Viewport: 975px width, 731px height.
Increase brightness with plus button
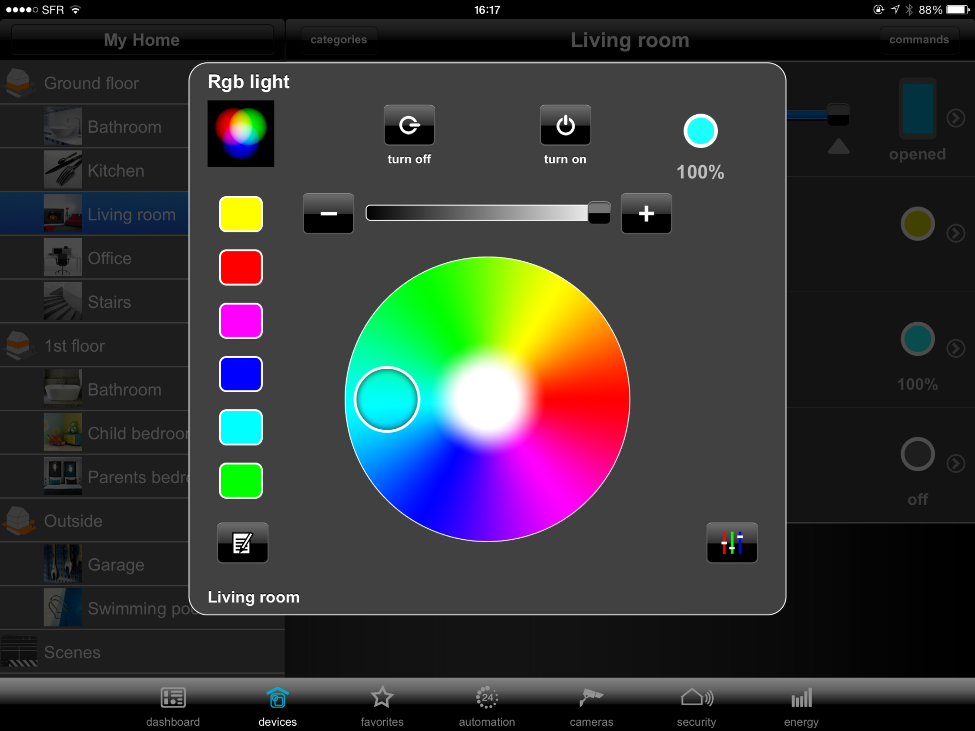click(646, 213)
